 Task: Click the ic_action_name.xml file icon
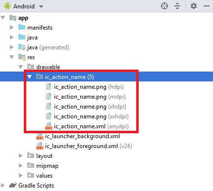pos(49,126)
